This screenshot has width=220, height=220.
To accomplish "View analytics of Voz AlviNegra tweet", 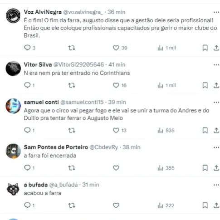I will tap(166, 48).
